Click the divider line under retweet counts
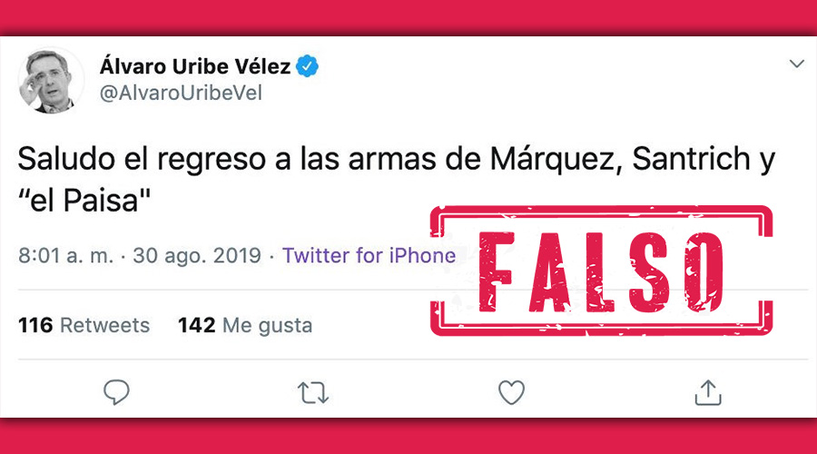Image resolution: width=817 pixels, height=454 pixels. pos(413,360)
